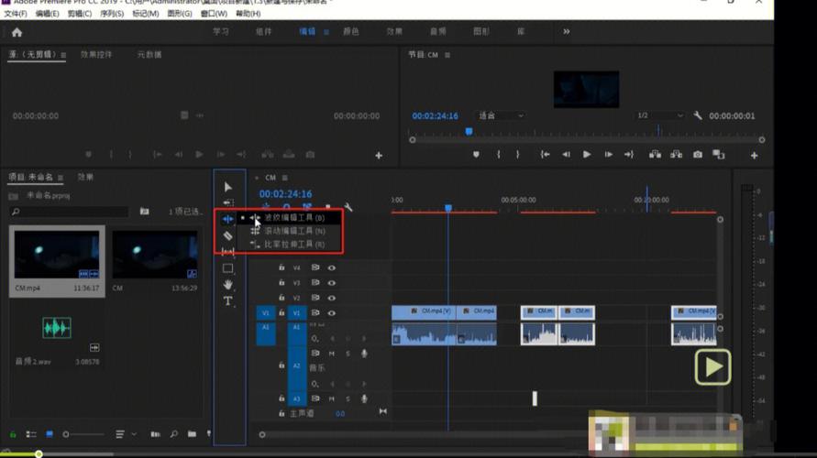Open Comparison View in Program monitor
Viewport: 817px width, 458px height.
pos(719,155)
